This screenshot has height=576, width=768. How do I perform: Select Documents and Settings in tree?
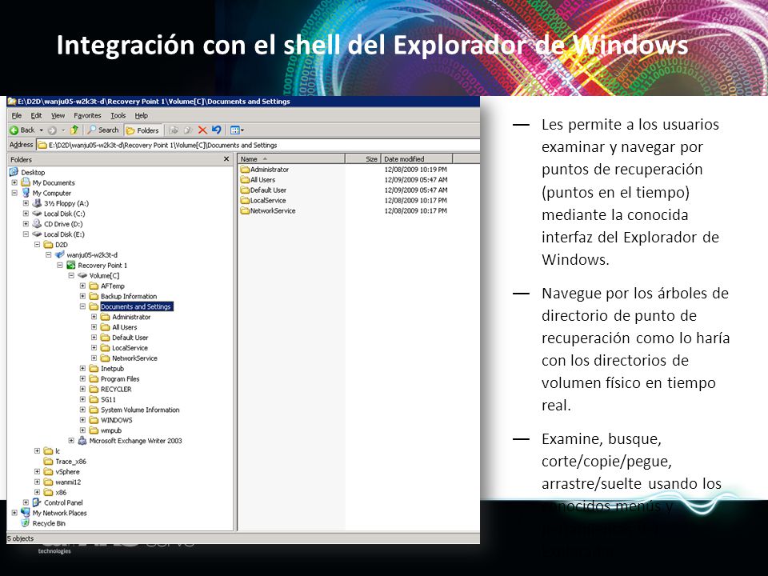click(136, 306)
